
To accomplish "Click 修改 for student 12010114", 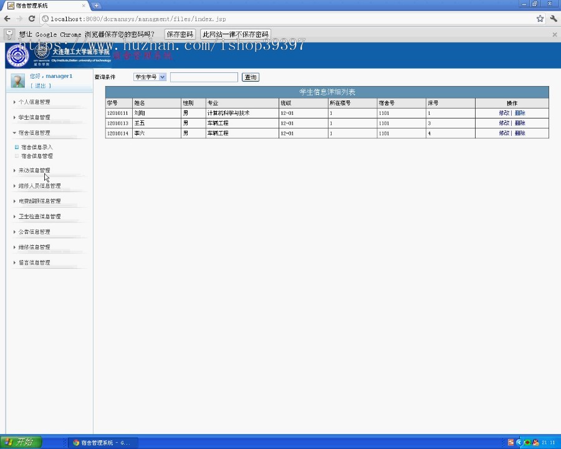I will coord(504,133).
